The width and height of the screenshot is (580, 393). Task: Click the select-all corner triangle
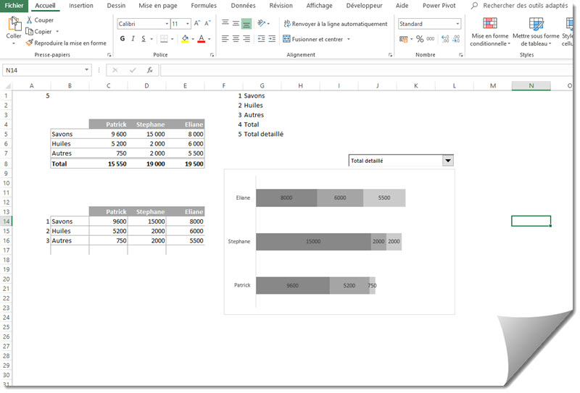[x=7, y=86]
